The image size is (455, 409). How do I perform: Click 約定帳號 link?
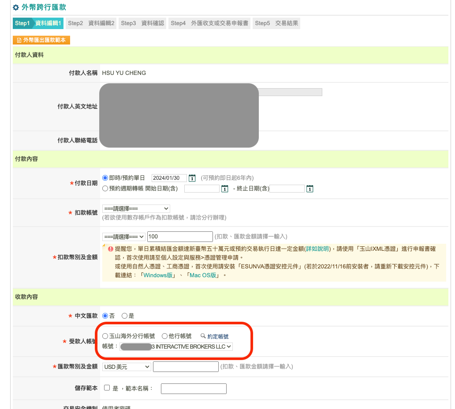218,336
